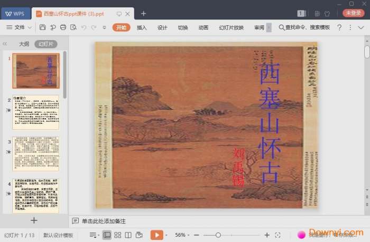This screenshot has height=242, width=370.
Task: Click the skin shirt icon in title bar
Action: coord(327,14)
